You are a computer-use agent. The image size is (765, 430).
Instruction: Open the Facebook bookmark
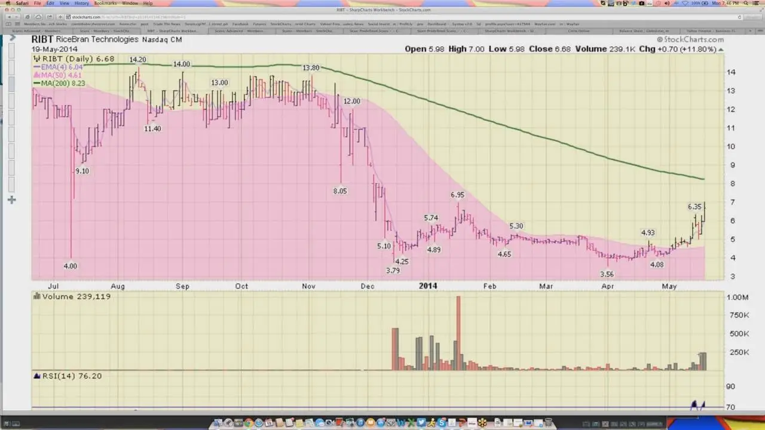point(240,24)
